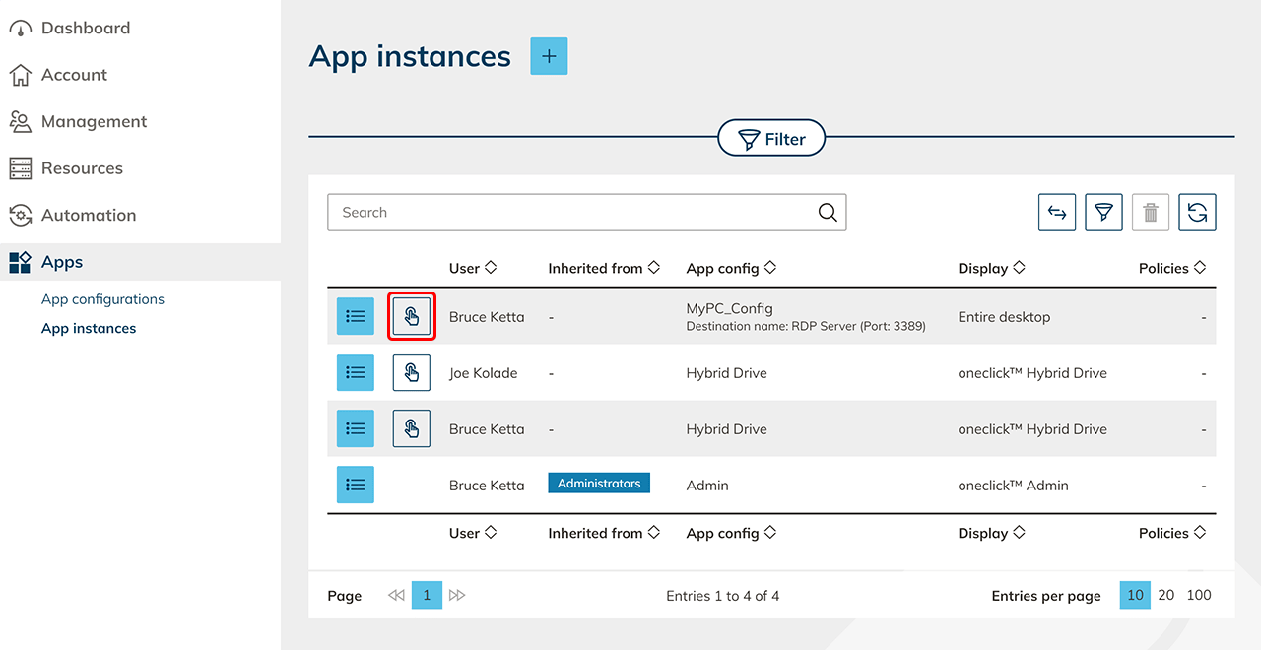Click the hand icon in Joe Kolade's row

pos(412,373)
